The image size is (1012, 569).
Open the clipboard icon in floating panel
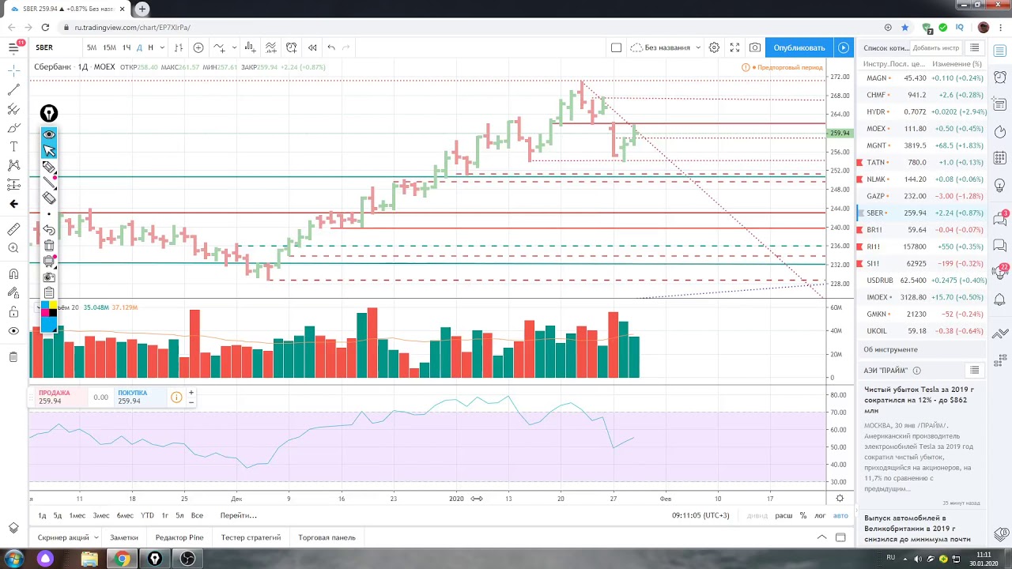tap(49, 292)
